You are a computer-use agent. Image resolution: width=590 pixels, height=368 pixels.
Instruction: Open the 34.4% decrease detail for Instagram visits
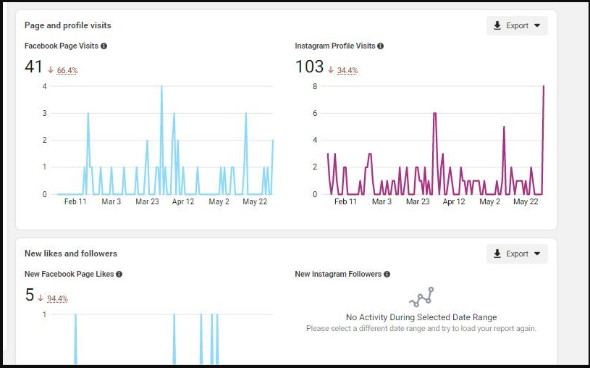click(347, 70)
